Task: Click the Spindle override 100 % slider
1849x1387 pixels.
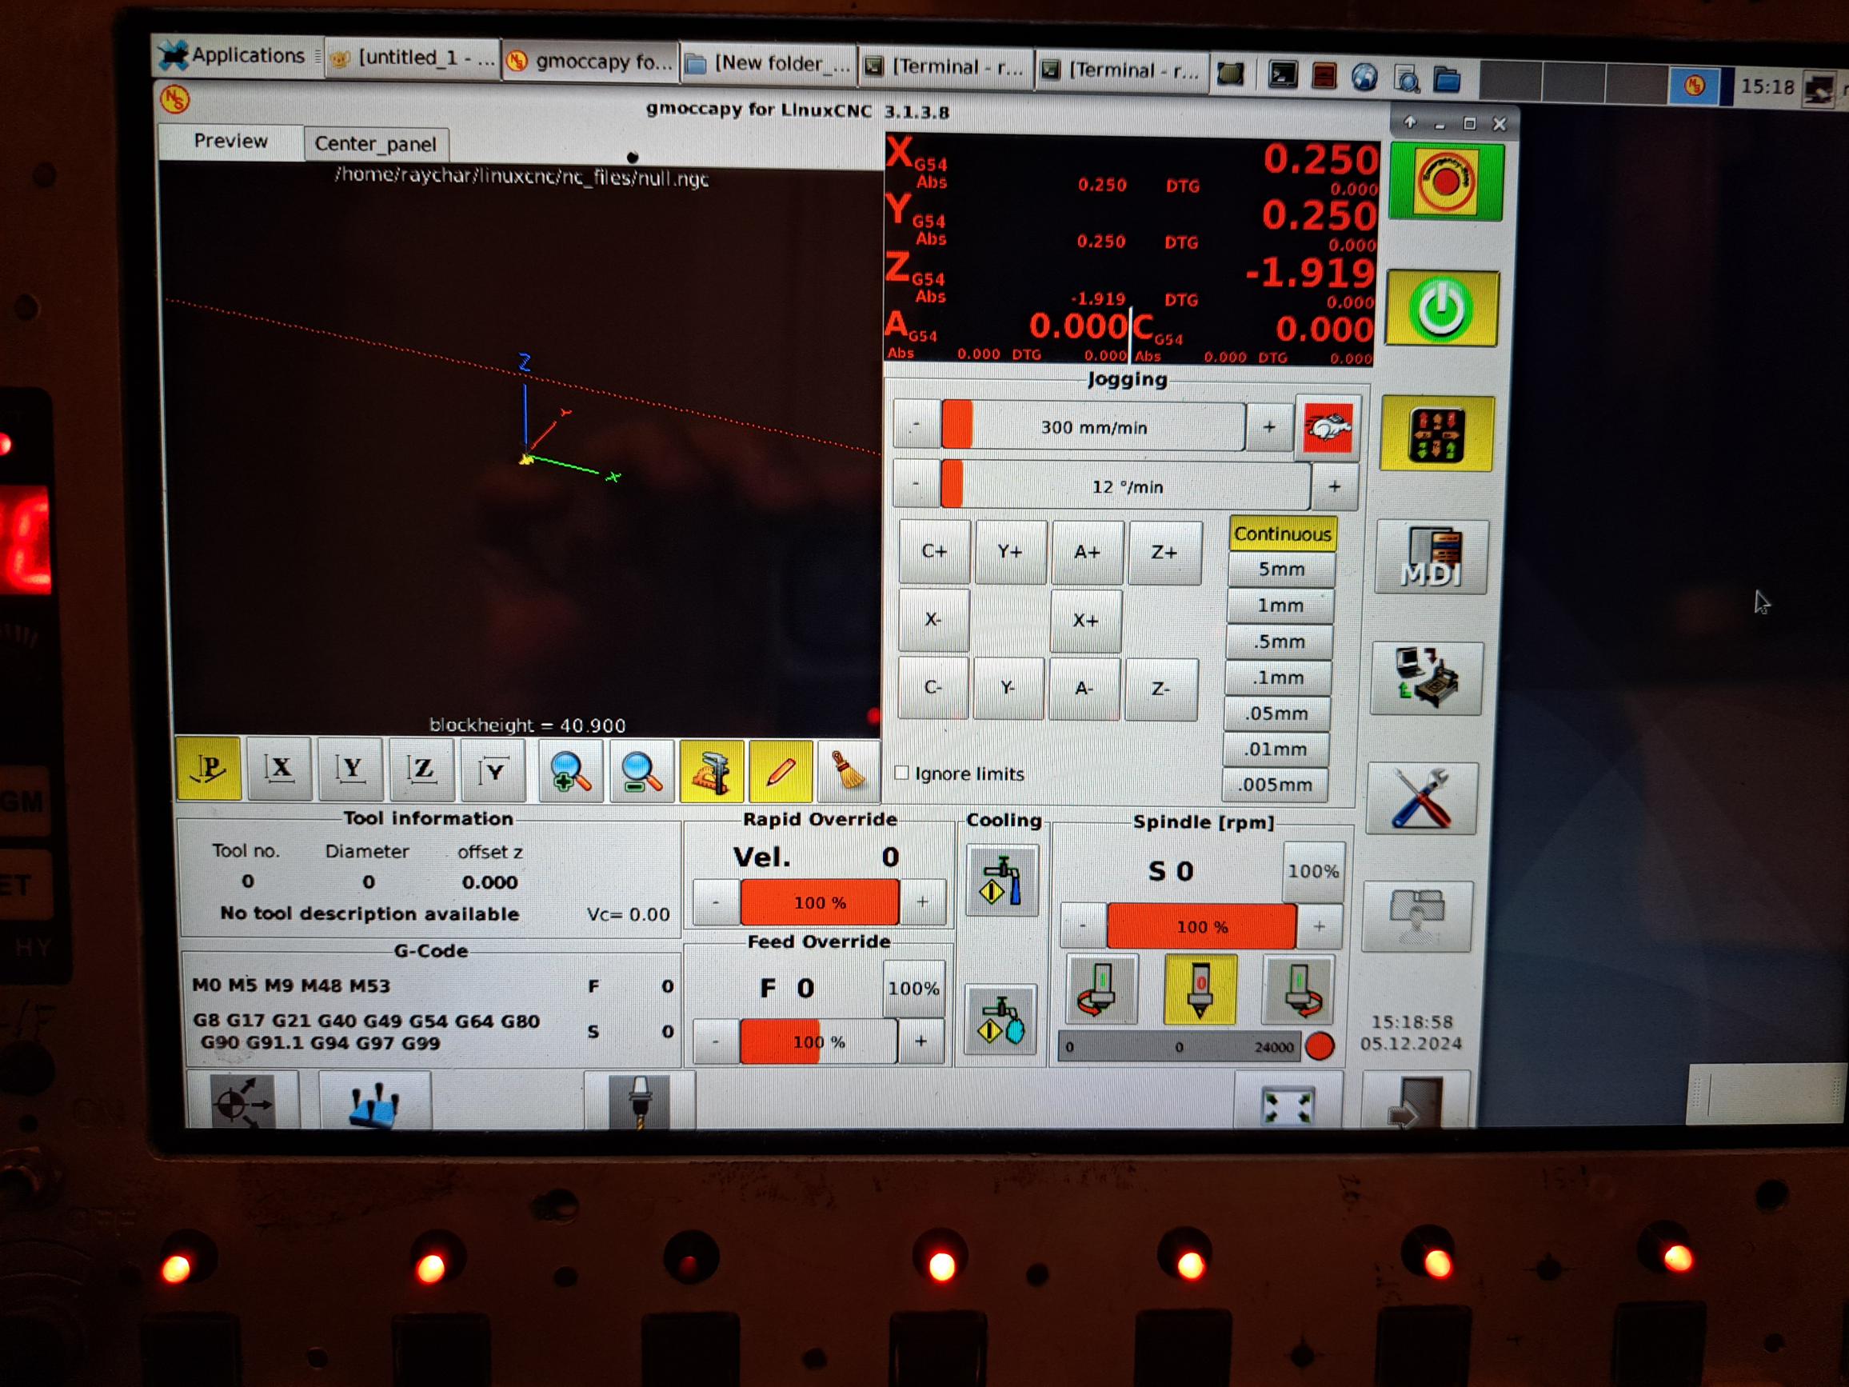Action: 1202,927
